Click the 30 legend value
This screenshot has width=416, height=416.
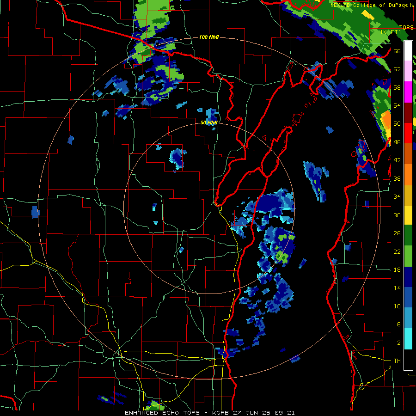click(x=397, y=215)
